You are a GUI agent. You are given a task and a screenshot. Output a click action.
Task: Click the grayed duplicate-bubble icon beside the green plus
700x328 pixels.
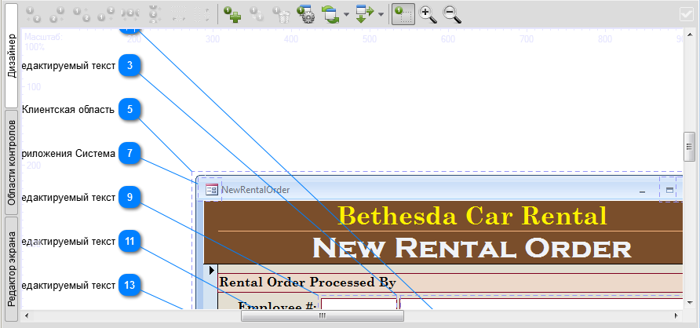click(257, 14)
